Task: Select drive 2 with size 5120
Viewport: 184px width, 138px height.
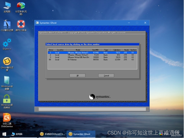Action: 92,55
